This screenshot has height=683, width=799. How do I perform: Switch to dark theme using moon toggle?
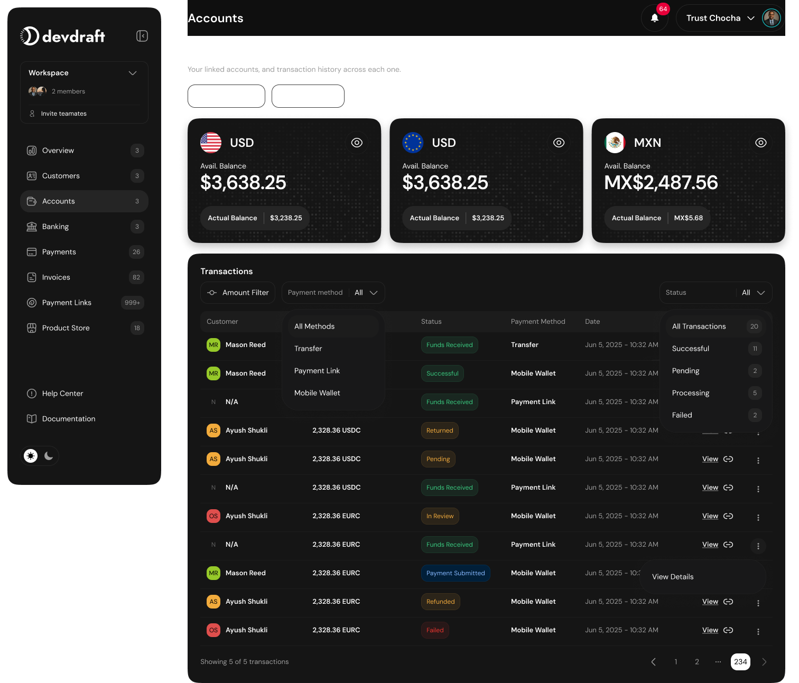coord(49,455)
